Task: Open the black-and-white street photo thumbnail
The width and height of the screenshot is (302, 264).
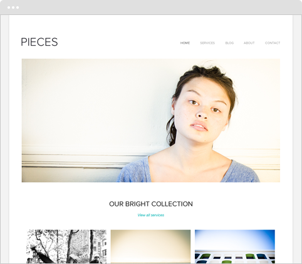Action: (x=66, y=246)
